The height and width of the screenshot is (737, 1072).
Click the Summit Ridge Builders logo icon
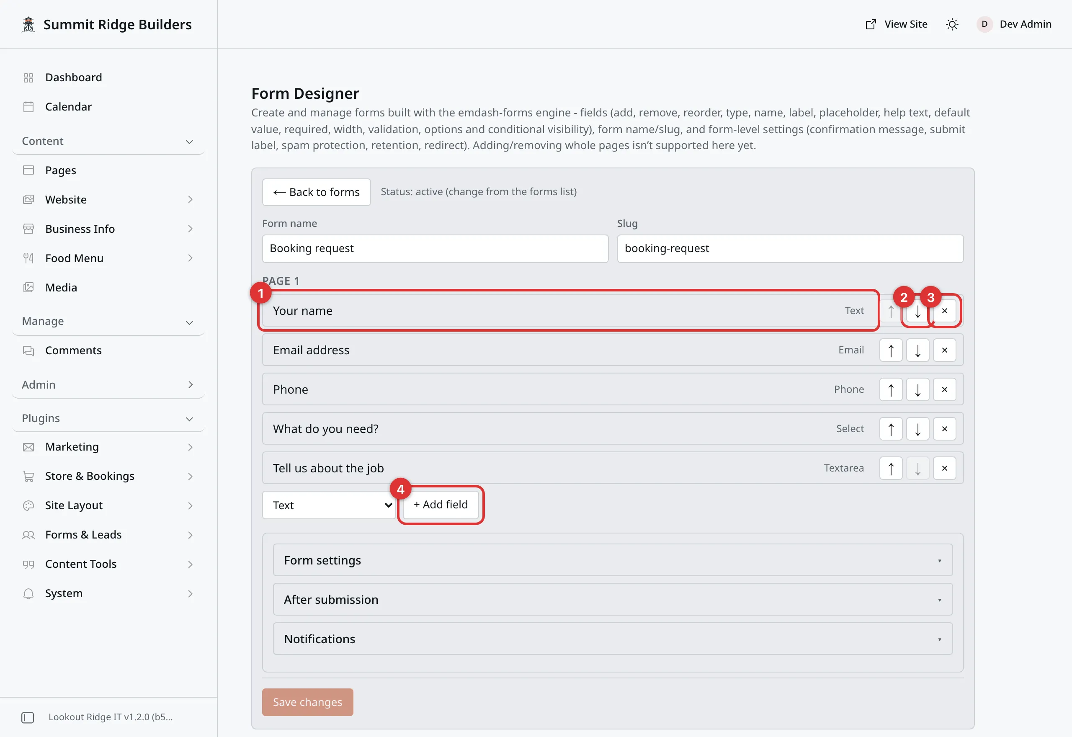click(x=28, y=24)
